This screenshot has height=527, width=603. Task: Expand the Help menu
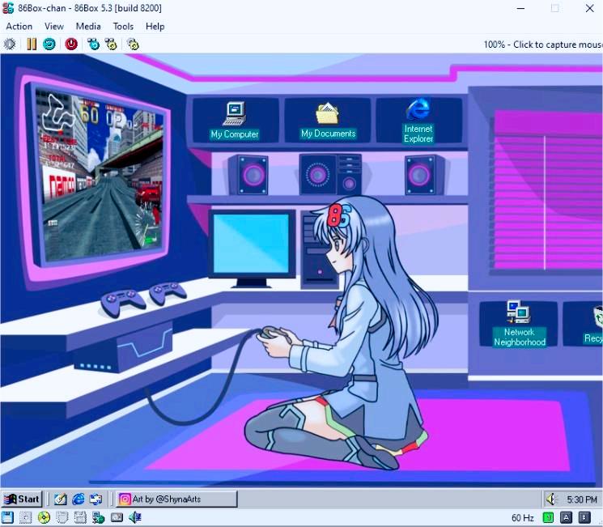pyautogui.click(x=155, y=26)
